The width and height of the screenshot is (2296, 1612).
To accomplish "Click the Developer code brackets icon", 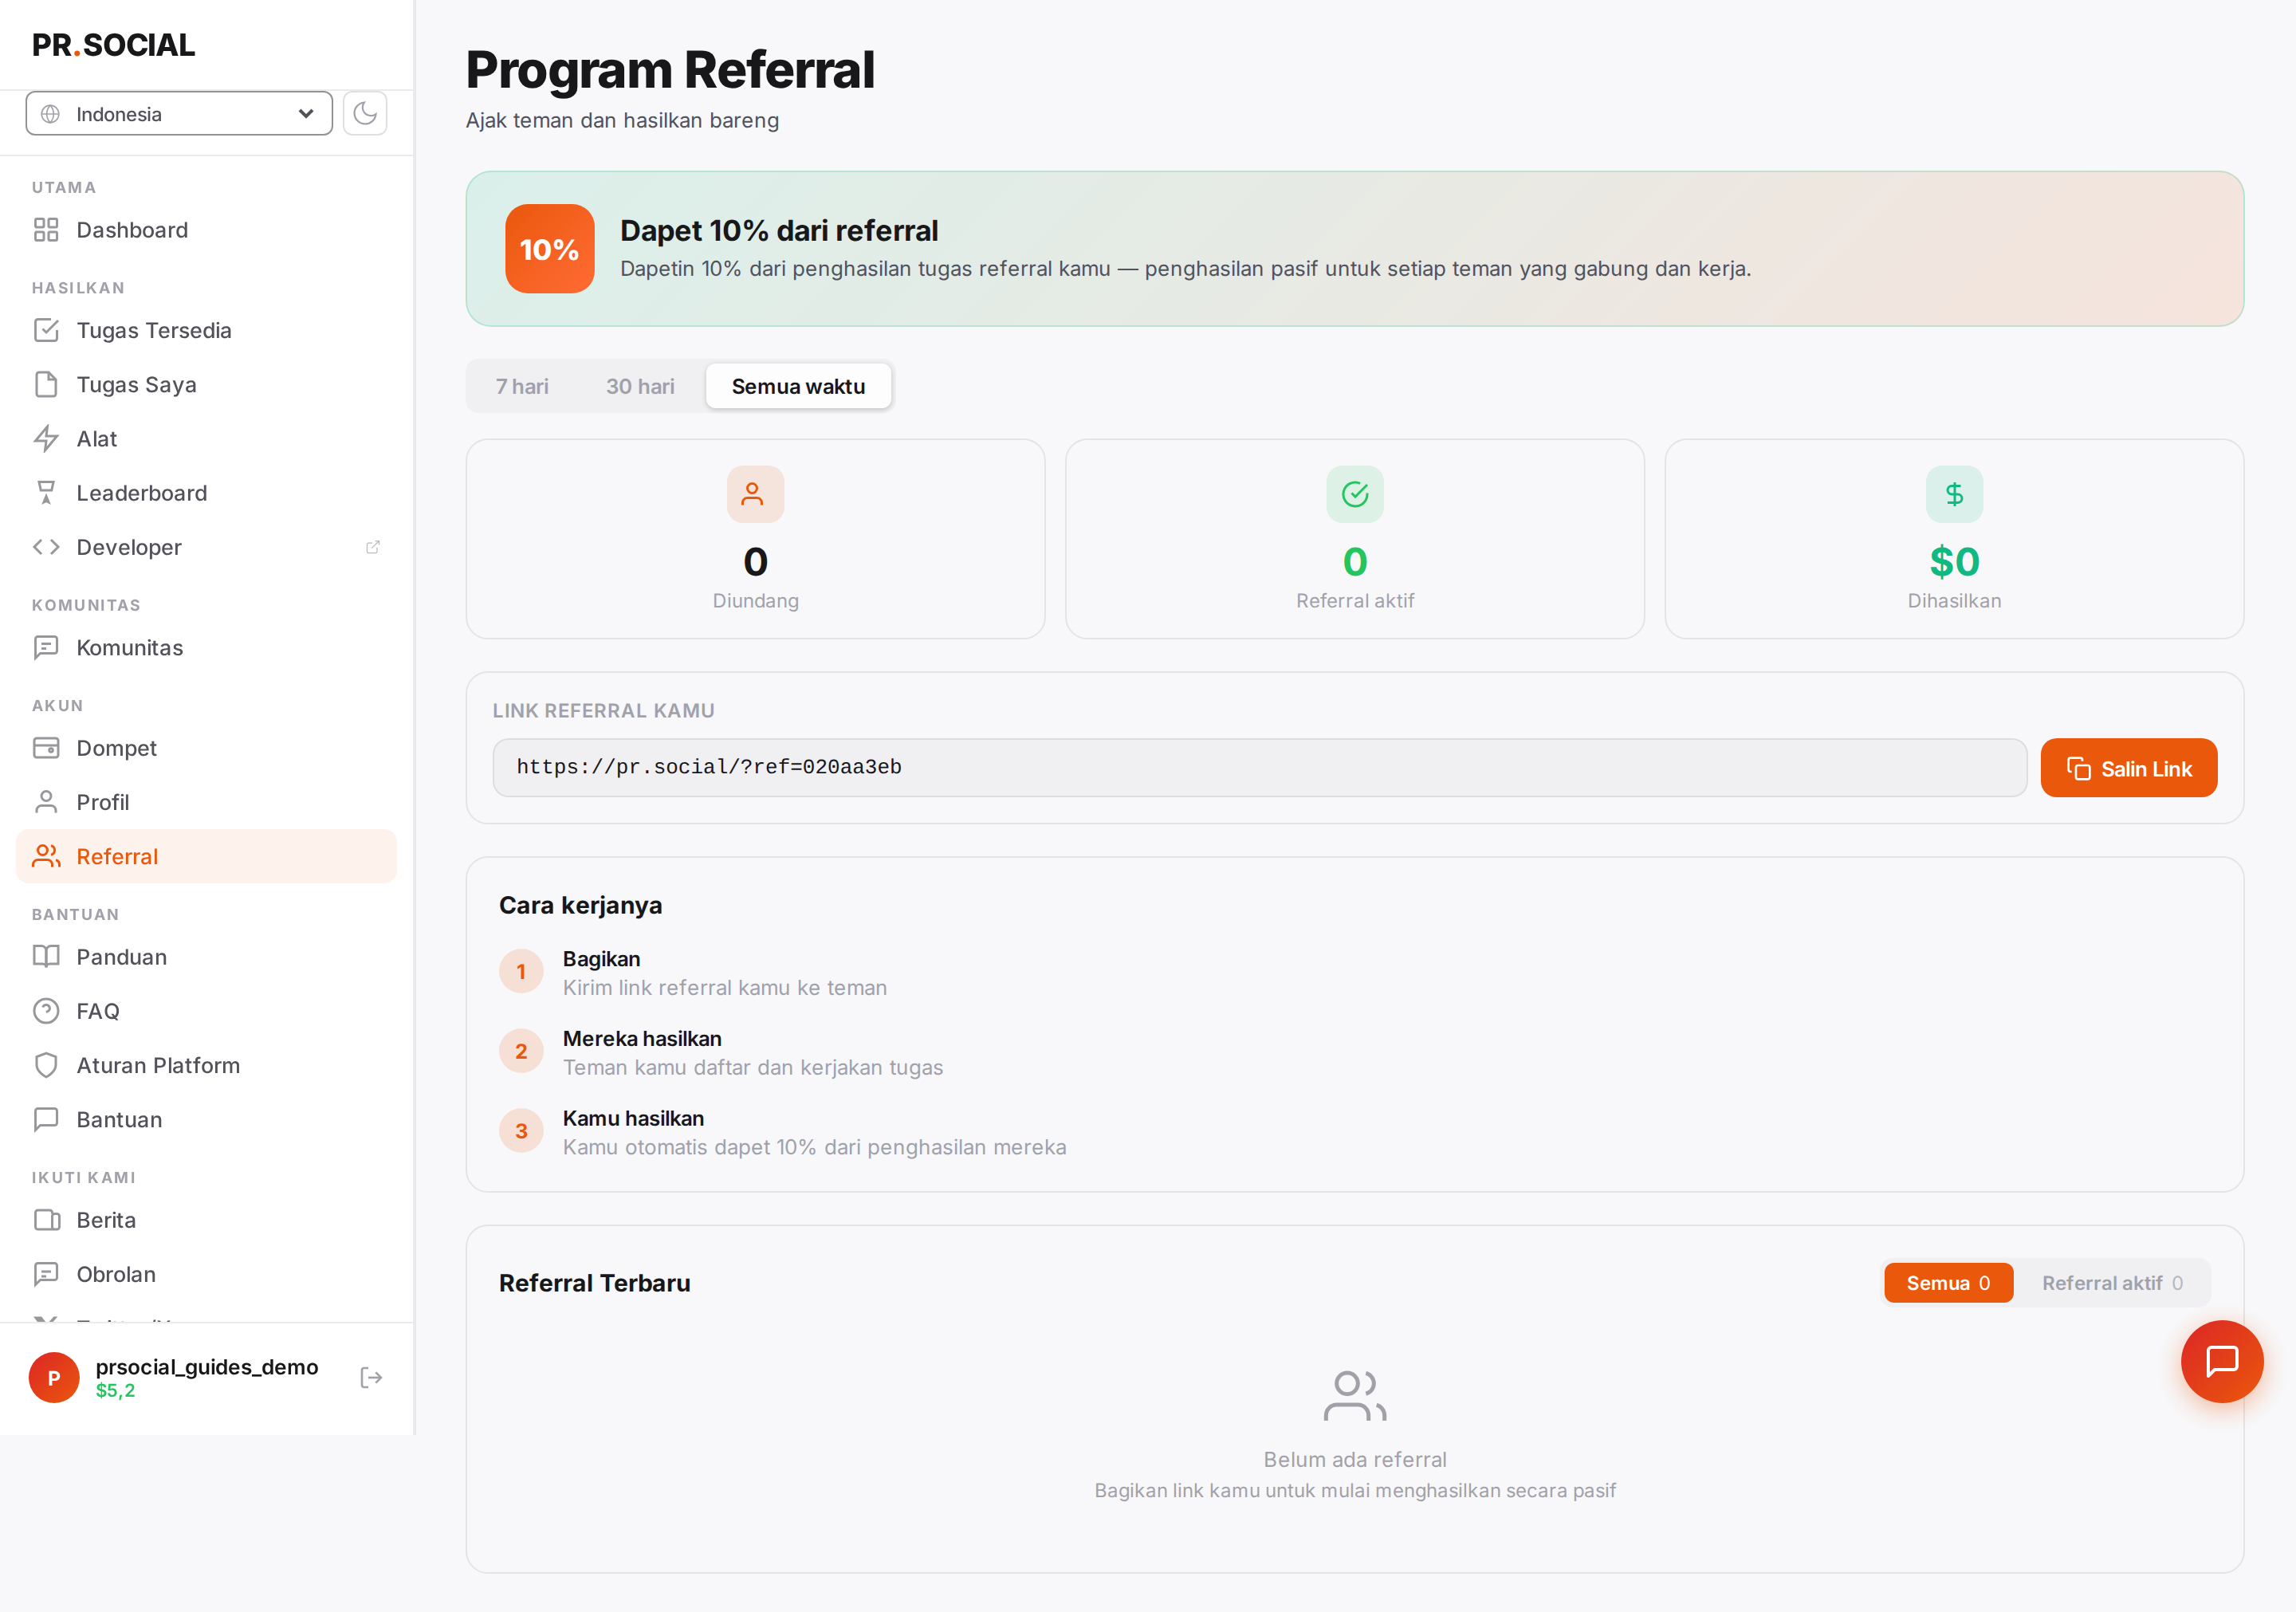I will pos(46,547).
